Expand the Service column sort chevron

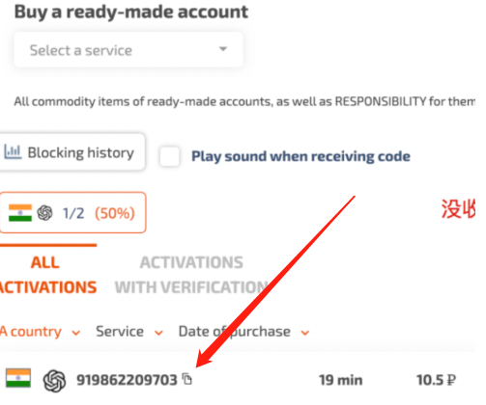tap(158, 333)
